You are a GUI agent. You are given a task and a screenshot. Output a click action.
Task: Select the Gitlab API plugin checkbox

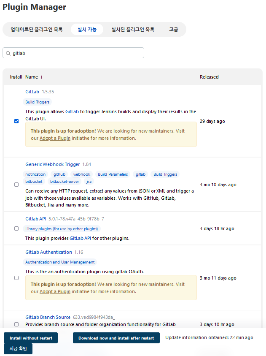[x=16, y=228]
